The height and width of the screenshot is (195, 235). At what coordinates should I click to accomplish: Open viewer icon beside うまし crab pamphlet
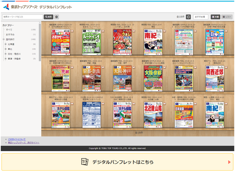tap(134, 31)
